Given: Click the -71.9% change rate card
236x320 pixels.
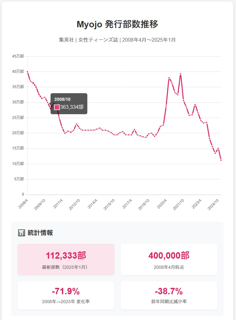Looking at the screenshot, I should (x=66, y=295).
